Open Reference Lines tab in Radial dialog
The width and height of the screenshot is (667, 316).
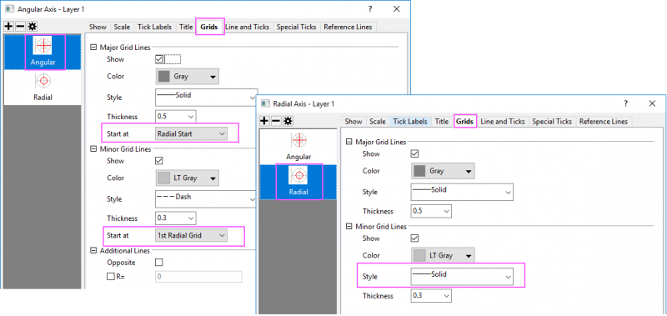(x=604, y=121)
